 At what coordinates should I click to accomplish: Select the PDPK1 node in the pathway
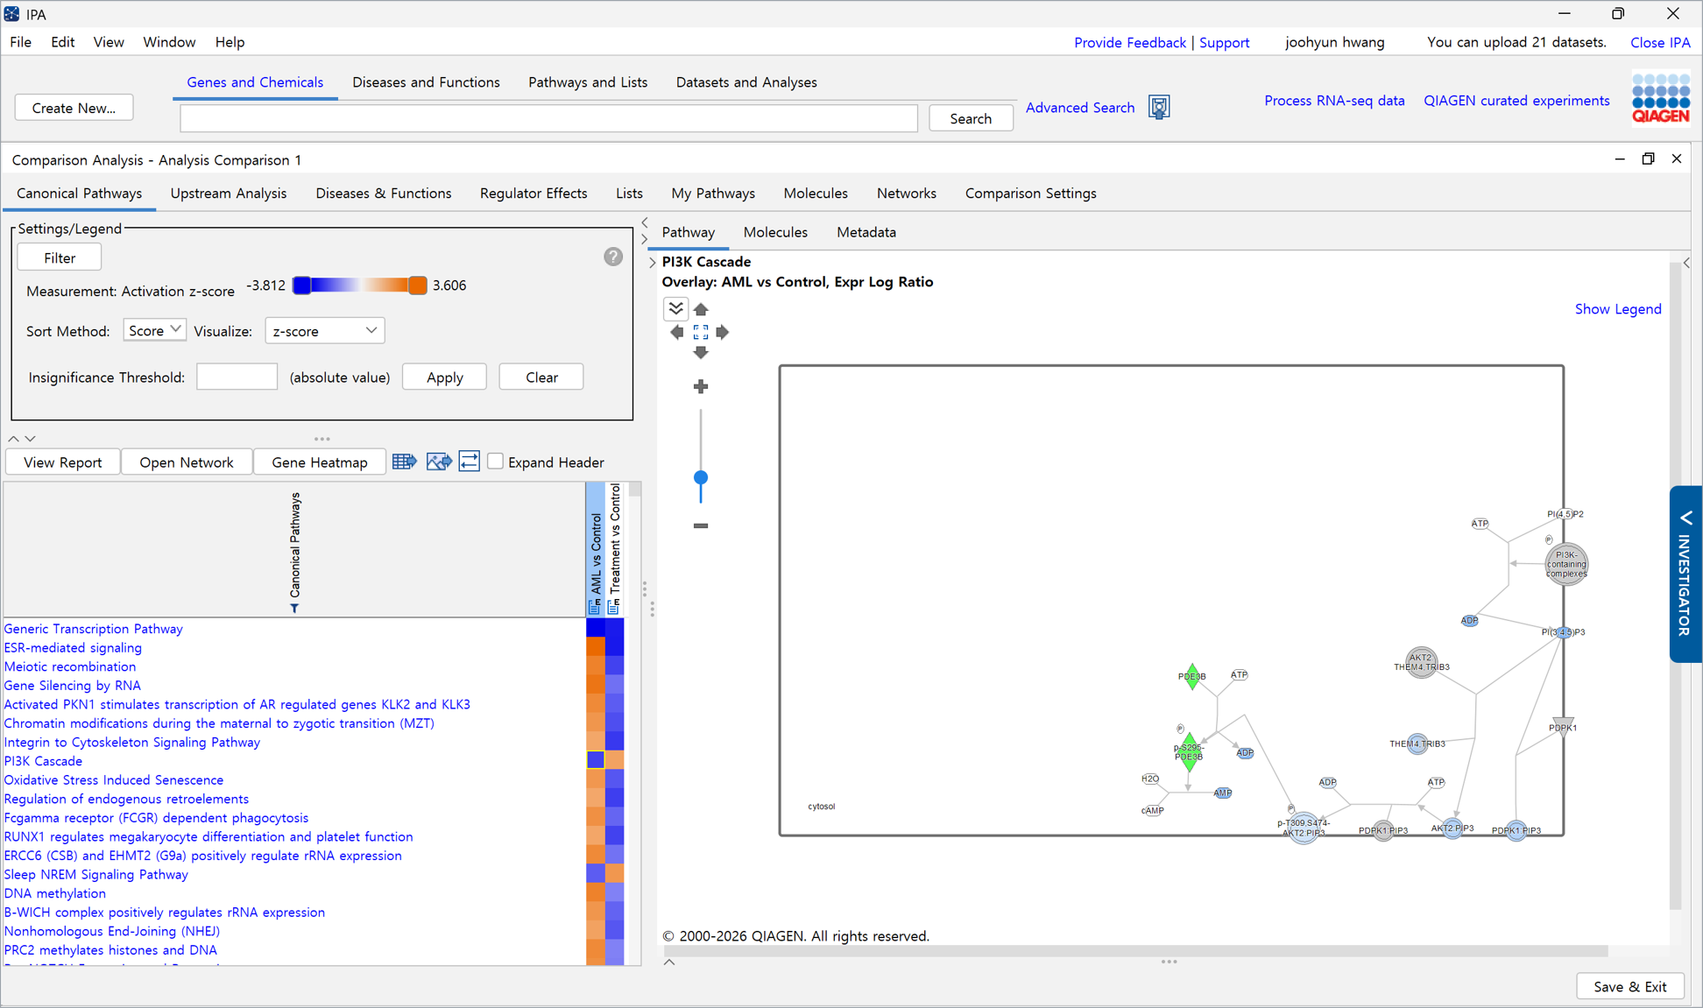(1563, 727)
